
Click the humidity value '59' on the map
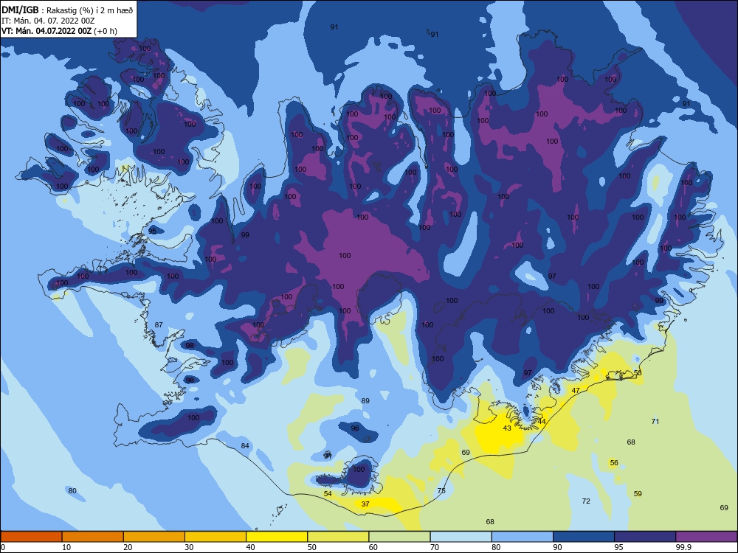(638, 494)
